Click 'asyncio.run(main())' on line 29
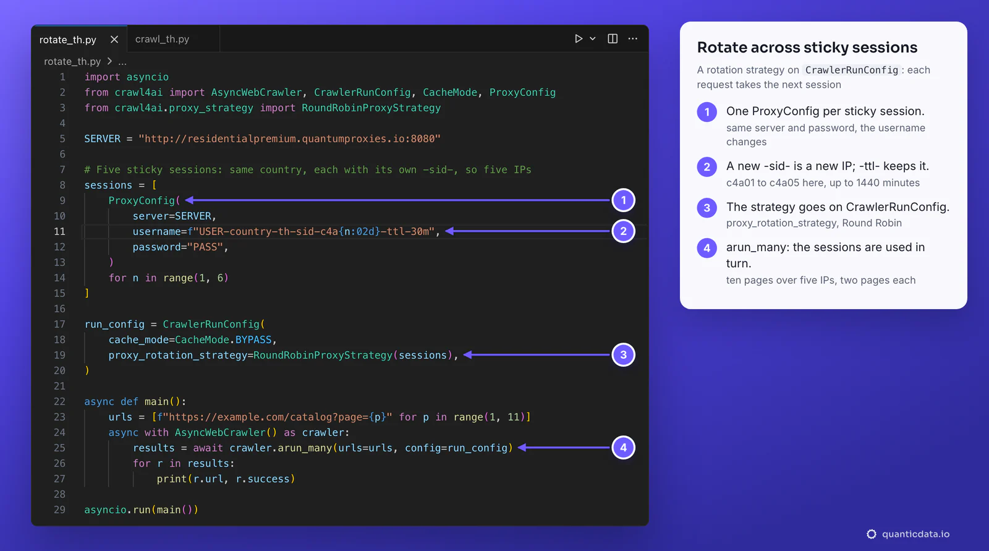Screen dimensions: 989x551 pos(142,510)
